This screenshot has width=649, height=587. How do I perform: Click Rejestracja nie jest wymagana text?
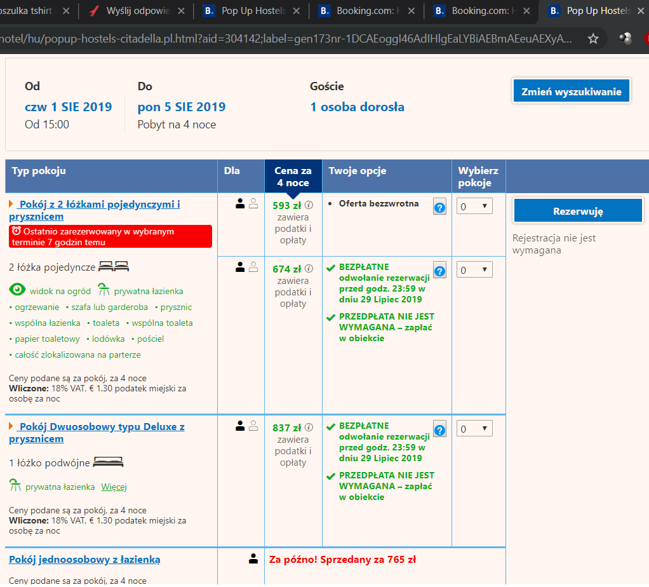pos(554,244)
